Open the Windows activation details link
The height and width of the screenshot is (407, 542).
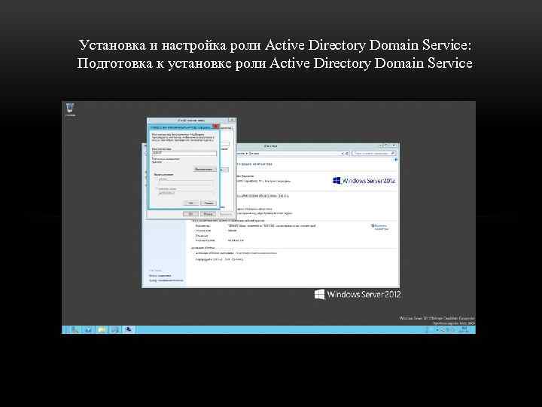pyautogui.click(x=256, y=253)
